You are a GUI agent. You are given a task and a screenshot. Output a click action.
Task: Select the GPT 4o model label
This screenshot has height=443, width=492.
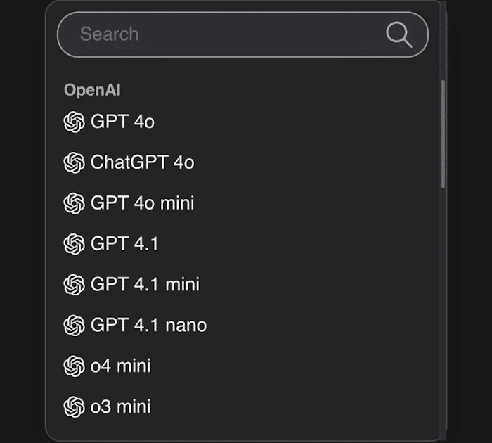coord(123,122)
